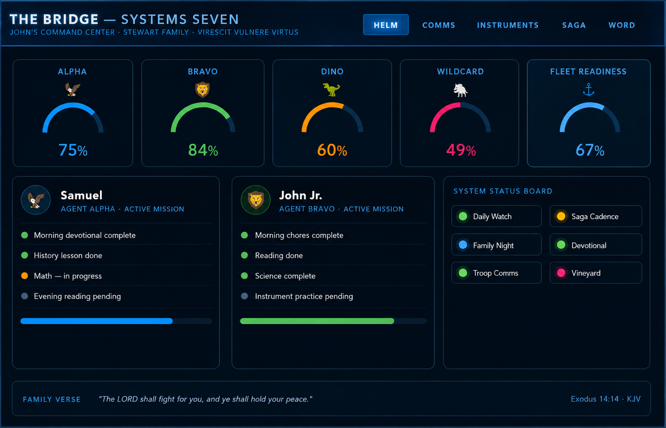666x428 pixels.
Task: Click orange dot beside Math in progress
Action: tap(25, 276)
